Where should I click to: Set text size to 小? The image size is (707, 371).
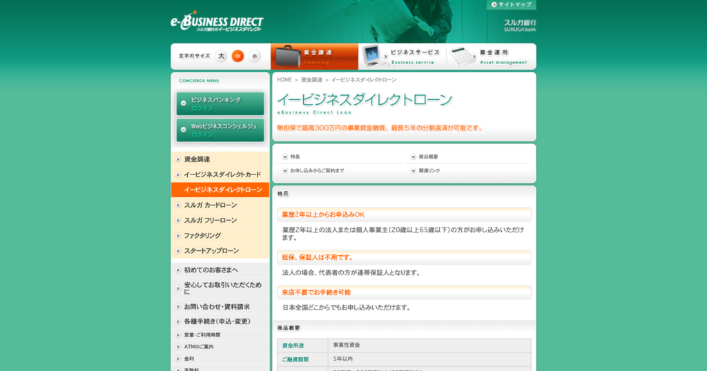[254, 56]
